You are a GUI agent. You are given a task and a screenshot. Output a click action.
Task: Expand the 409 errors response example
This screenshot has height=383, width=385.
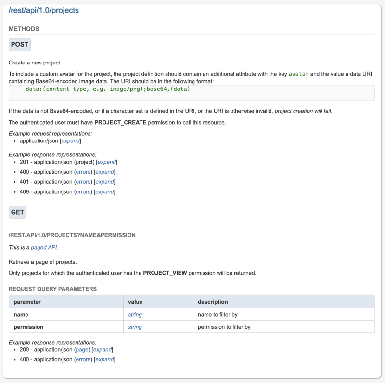coord(105,191)
